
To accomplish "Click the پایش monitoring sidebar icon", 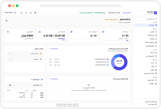I will coord(156,66).
